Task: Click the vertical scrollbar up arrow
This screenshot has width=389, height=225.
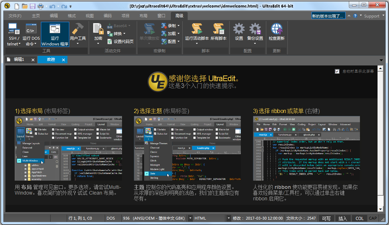Action: (380, 68)
